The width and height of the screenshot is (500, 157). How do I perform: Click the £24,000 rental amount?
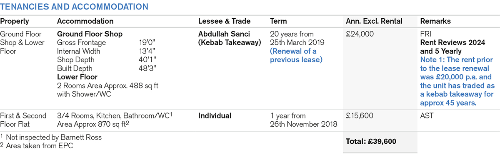360,34
